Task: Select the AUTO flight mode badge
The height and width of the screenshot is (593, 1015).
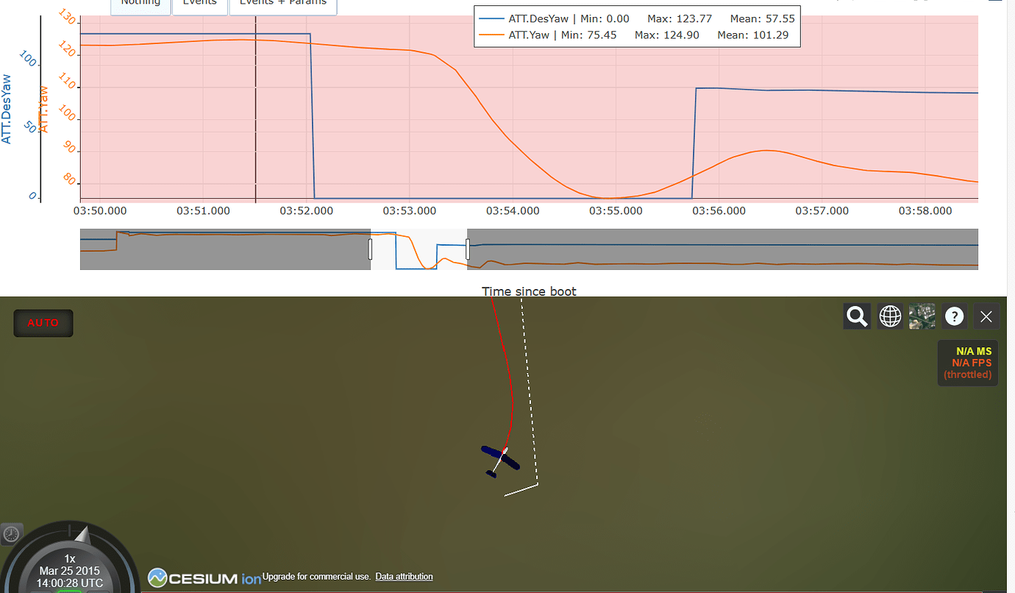Action: point(43,322)
